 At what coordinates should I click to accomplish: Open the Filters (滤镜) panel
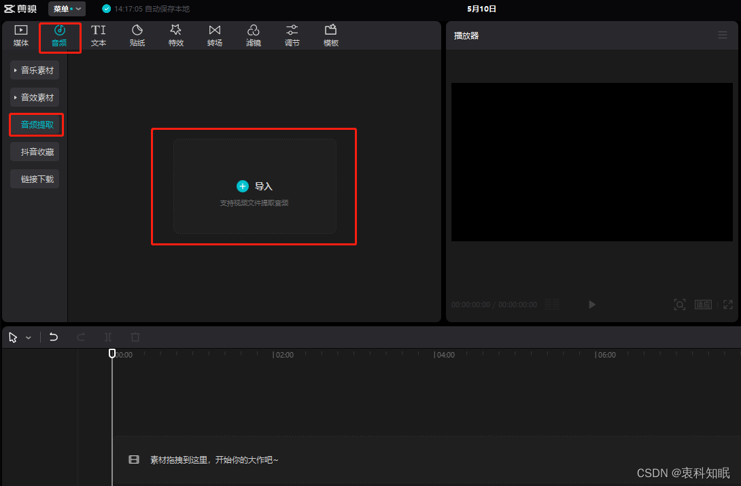pos(253,35)
